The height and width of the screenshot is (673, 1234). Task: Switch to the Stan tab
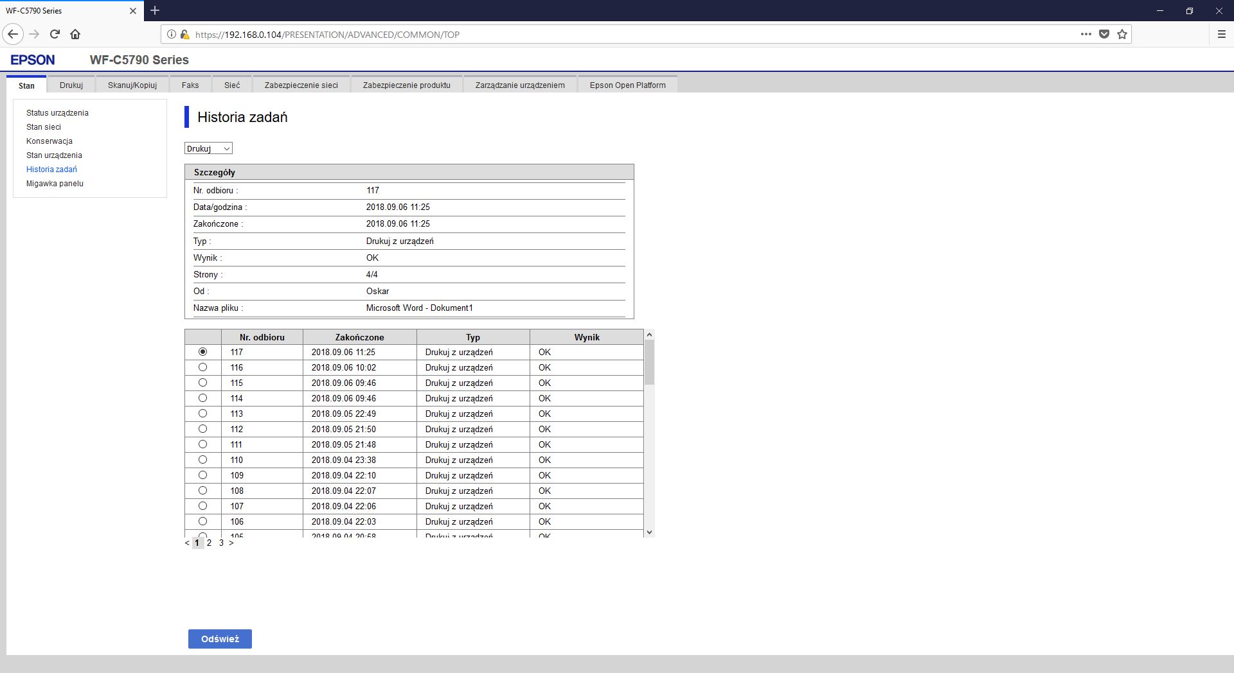26,85
